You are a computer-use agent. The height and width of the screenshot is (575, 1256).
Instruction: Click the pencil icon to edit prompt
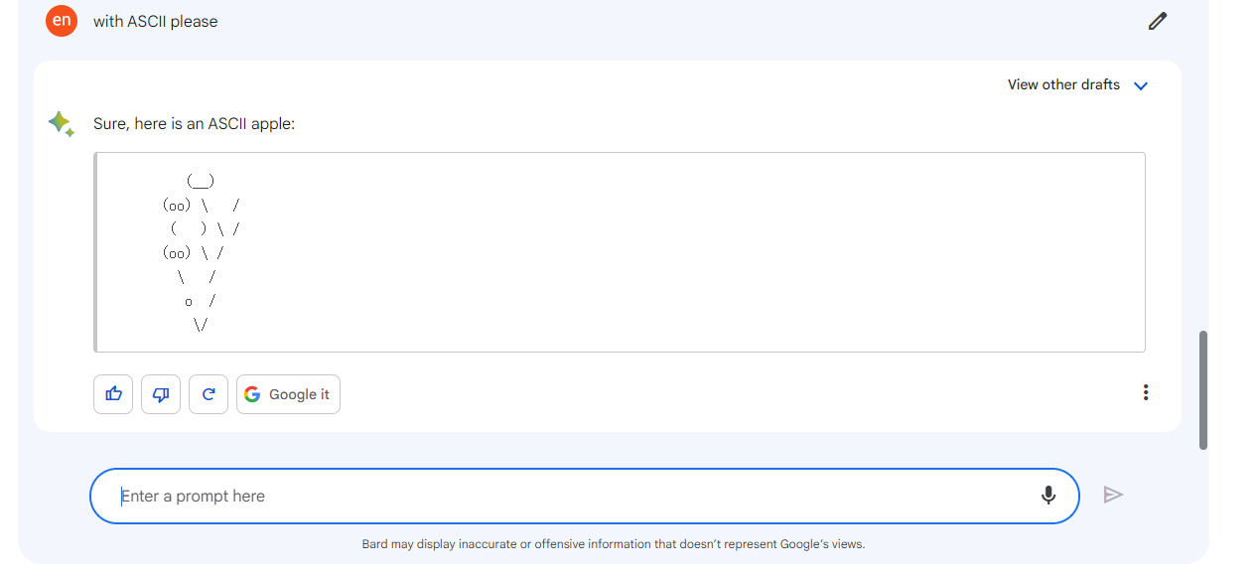click(1157, 21)
